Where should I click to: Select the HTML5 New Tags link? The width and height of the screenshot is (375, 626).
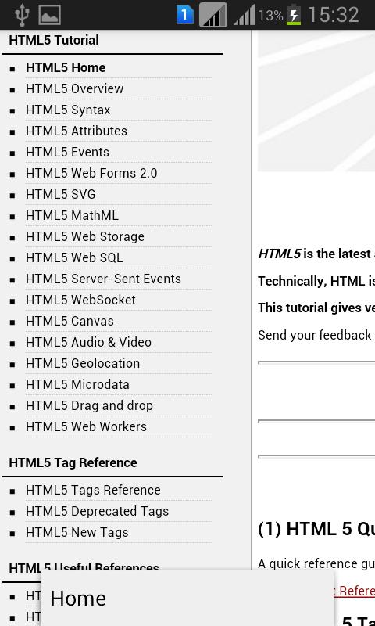tap(77, 533)
